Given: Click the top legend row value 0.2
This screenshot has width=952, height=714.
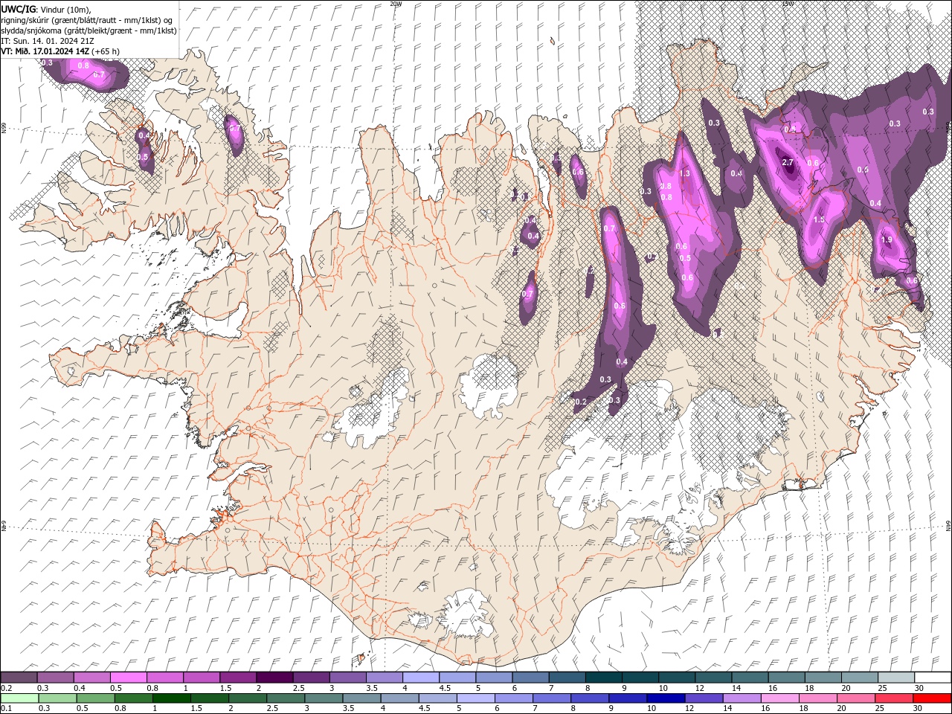Looking at the screenshot, I should 7,688.
